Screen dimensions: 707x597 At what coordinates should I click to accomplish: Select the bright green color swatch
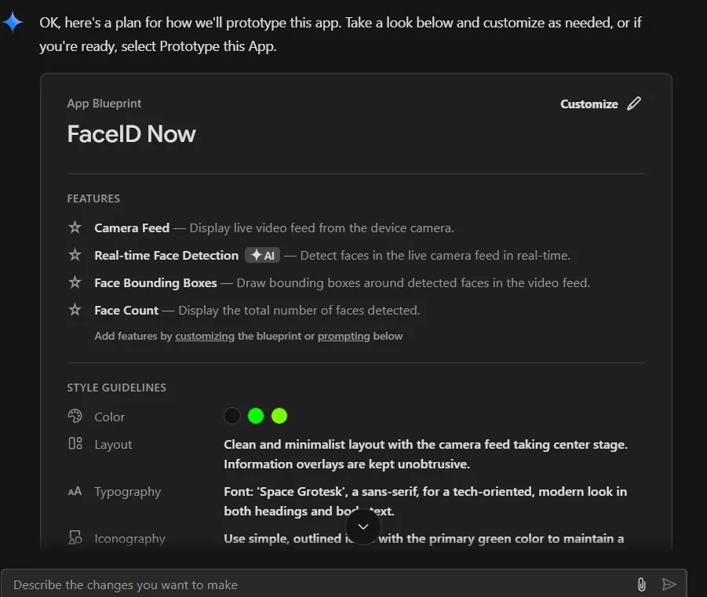point(256,416)
